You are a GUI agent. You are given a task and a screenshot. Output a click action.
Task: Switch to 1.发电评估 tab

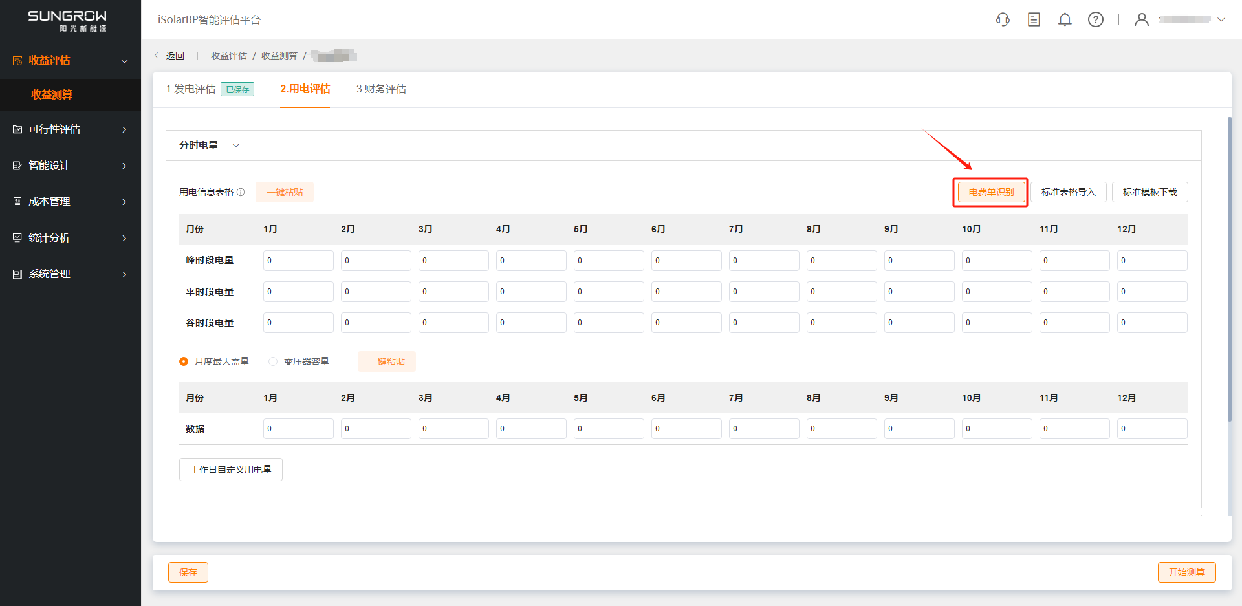tap(191, 89)
